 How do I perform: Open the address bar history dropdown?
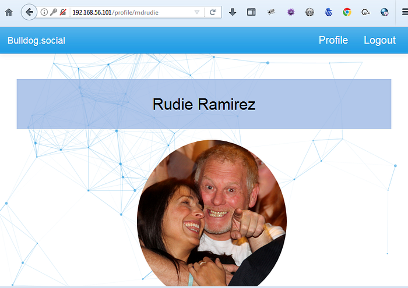pyautogui.click(x=196, y=12)
